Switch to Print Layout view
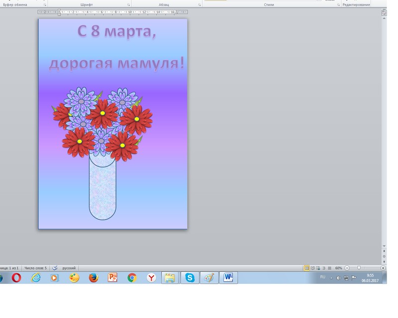 306,268
